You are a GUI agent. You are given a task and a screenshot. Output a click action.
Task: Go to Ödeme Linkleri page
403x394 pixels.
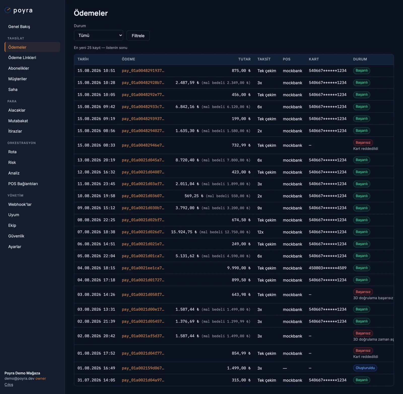pyautogui.click(x=22, y=58)
